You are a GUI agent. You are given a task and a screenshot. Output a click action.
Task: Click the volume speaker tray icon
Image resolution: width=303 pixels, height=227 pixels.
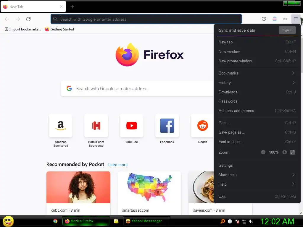click(x=251, y=221)
